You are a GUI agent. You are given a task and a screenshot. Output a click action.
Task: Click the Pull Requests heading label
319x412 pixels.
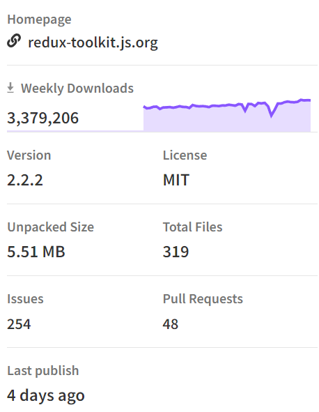pos(203,299)
